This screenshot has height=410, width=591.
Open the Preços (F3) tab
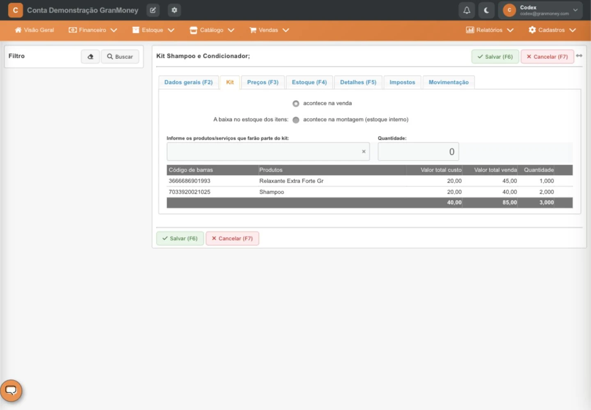pos(263,82)
